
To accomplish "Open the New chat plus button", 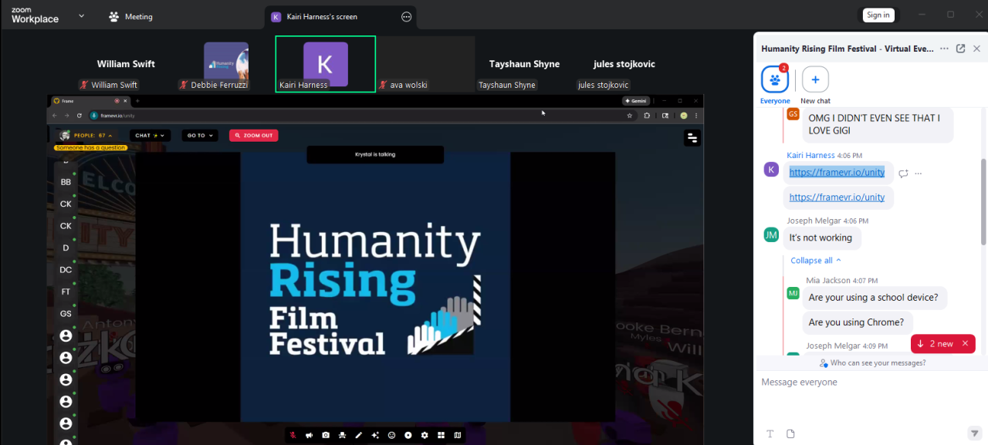I will tap(815, 79).
